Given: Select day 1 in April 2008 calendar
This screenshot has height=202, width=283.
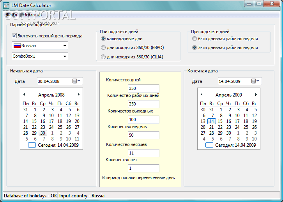Looking at the screenshot, I should (x=35, y=109).
